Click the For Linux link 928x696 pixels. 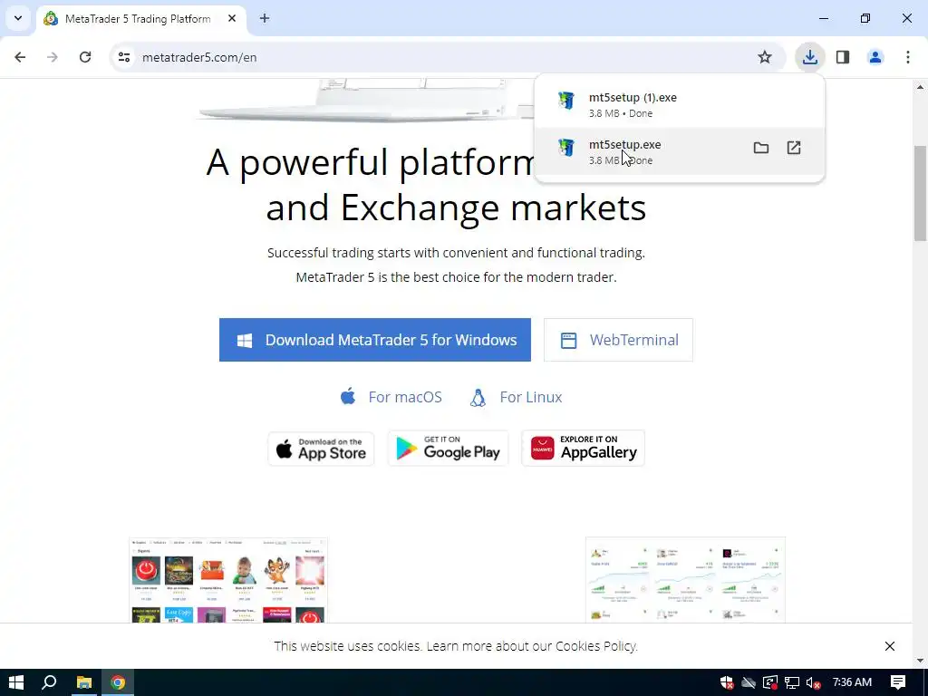(x=531, y=397)
